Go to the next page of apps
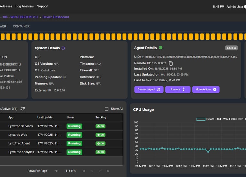 tap(100, 171)
